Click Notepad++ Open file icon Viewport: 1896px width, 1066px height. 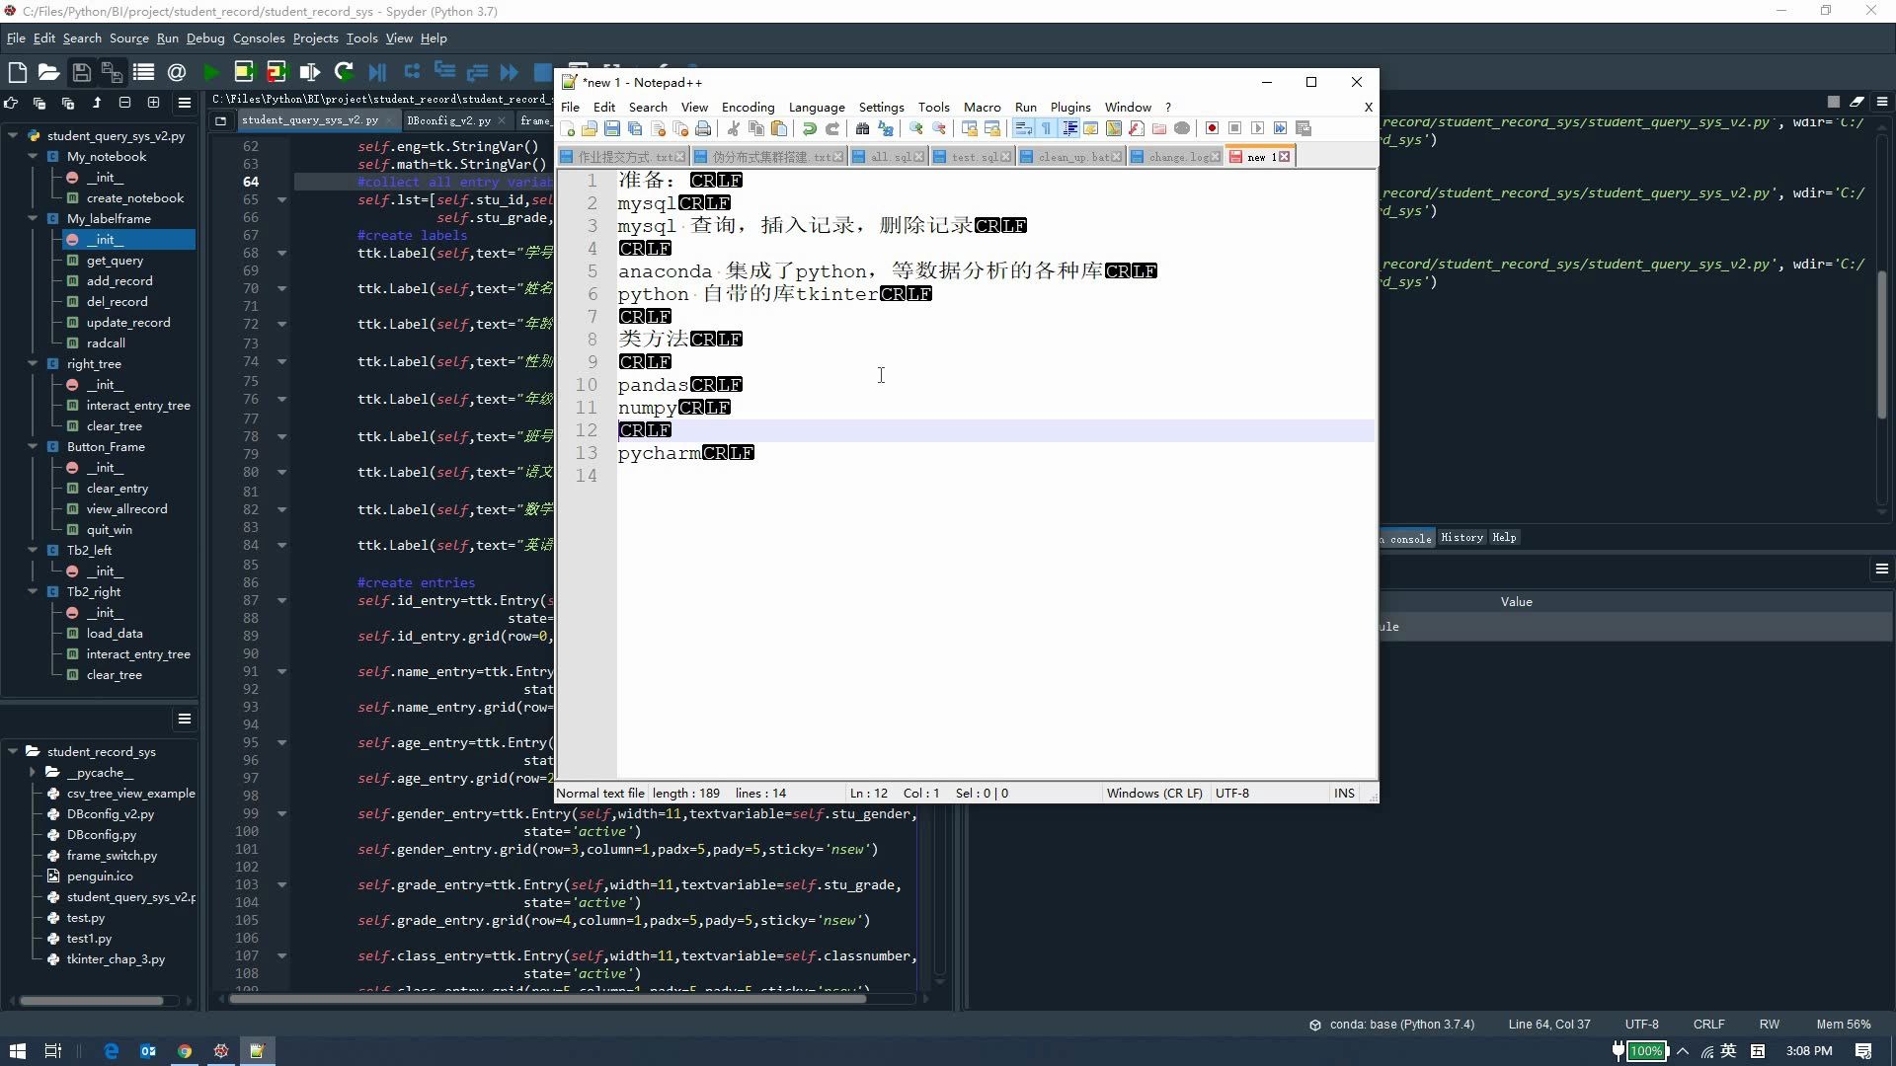point(590,129)
